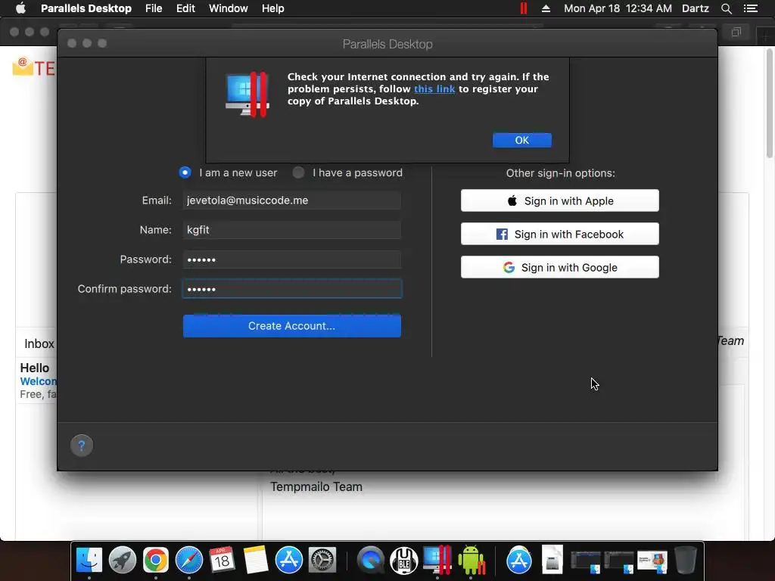Select the 'I have a password' option
This screenshot has height=581, width=775.
(x=298, y=172)
